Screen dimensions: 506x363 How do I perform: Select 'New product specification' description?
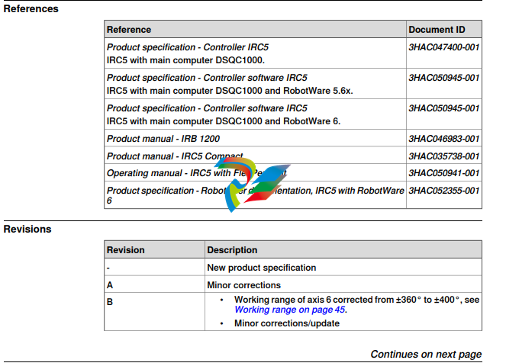click(x=262, y=268)
